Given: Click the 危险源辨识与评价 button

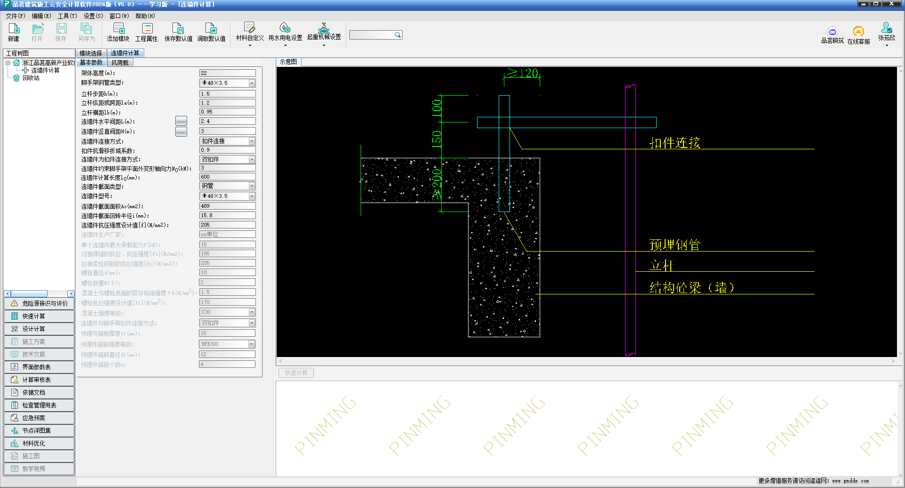Looking at the screenshot, I should [x=40, y=303].
